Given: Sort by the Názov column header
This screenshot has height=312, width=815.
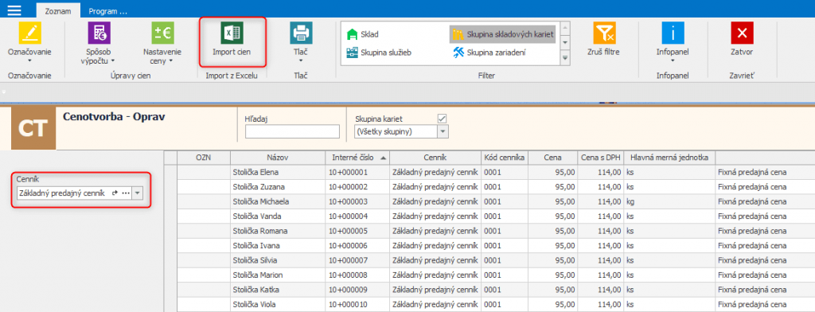Looking at the screenshot, I should click(x=278, y=157).
